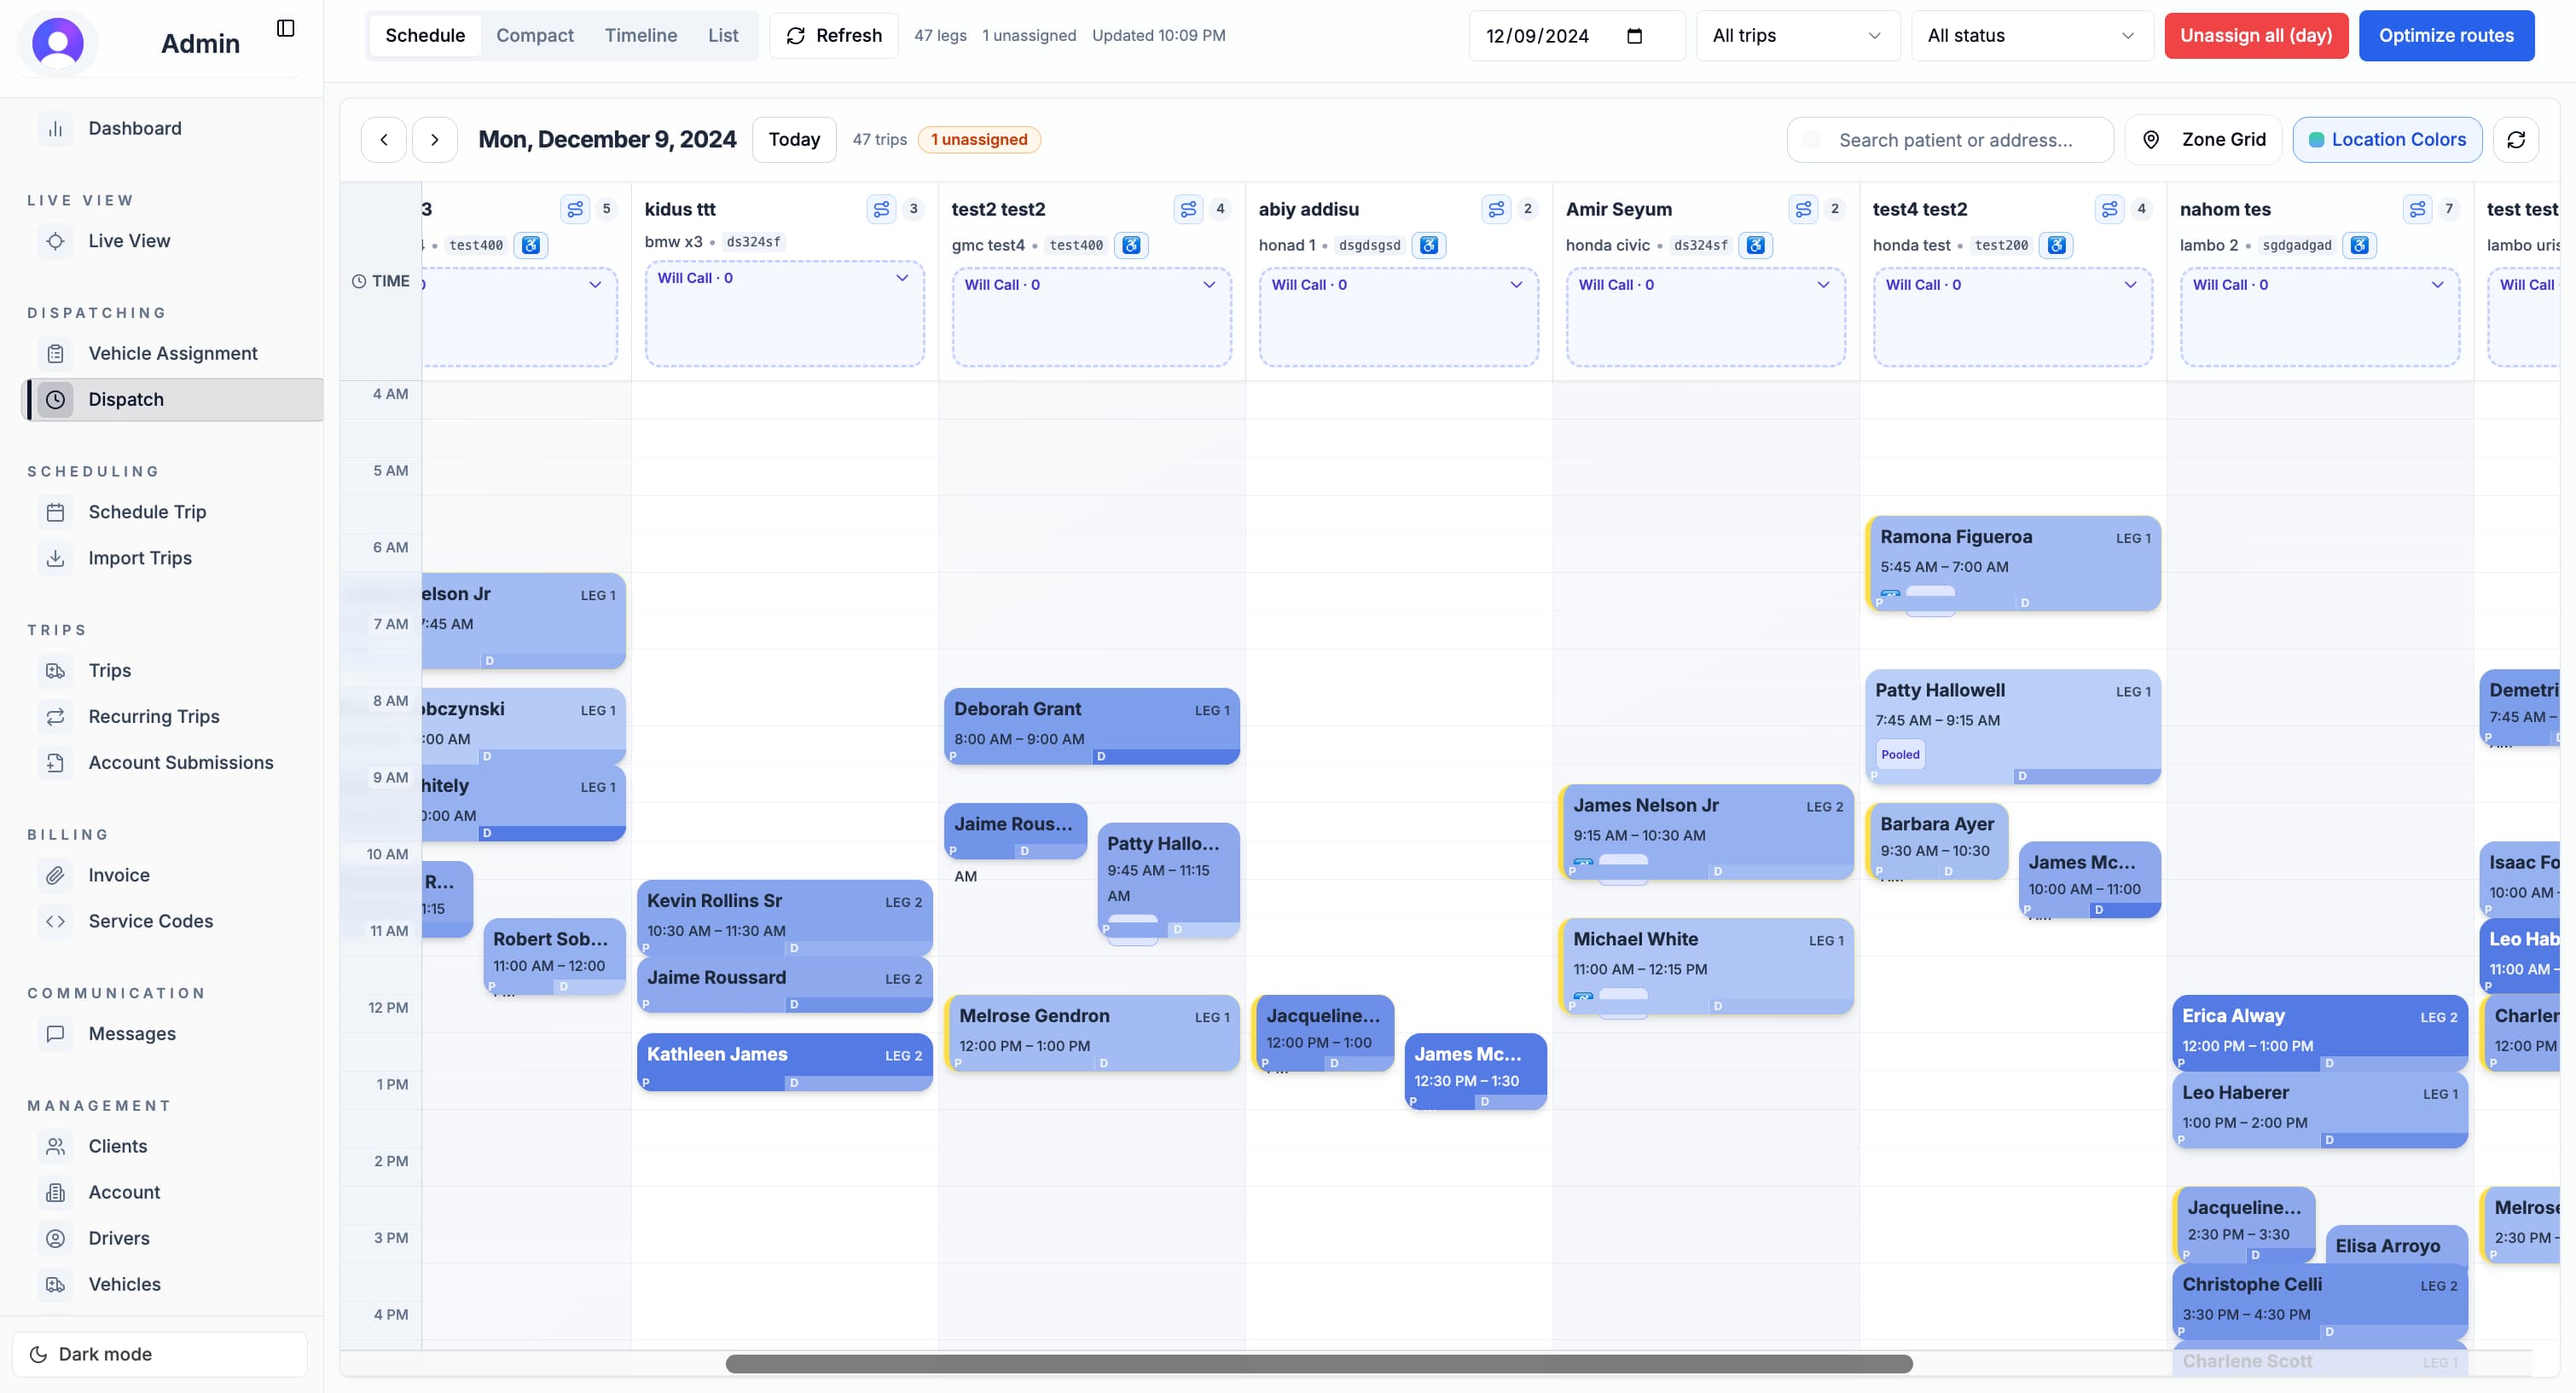Click the horizontal scrollbar thumb
Screen dimensions: 2576x1393
(1319, 1364)
